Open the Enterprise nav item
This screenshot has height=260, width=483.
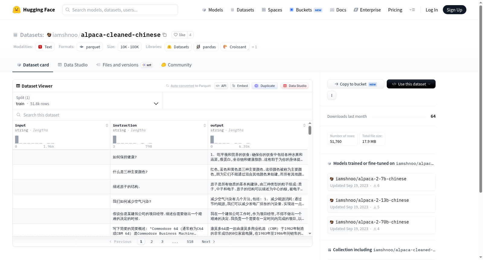(367, 10)
